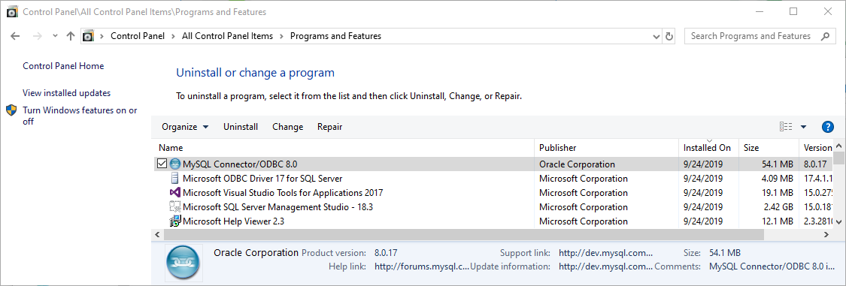Click the Uninstall toolbar button
Image resolution: width=846 pixels, height=286 pixels.
point(241,127)
